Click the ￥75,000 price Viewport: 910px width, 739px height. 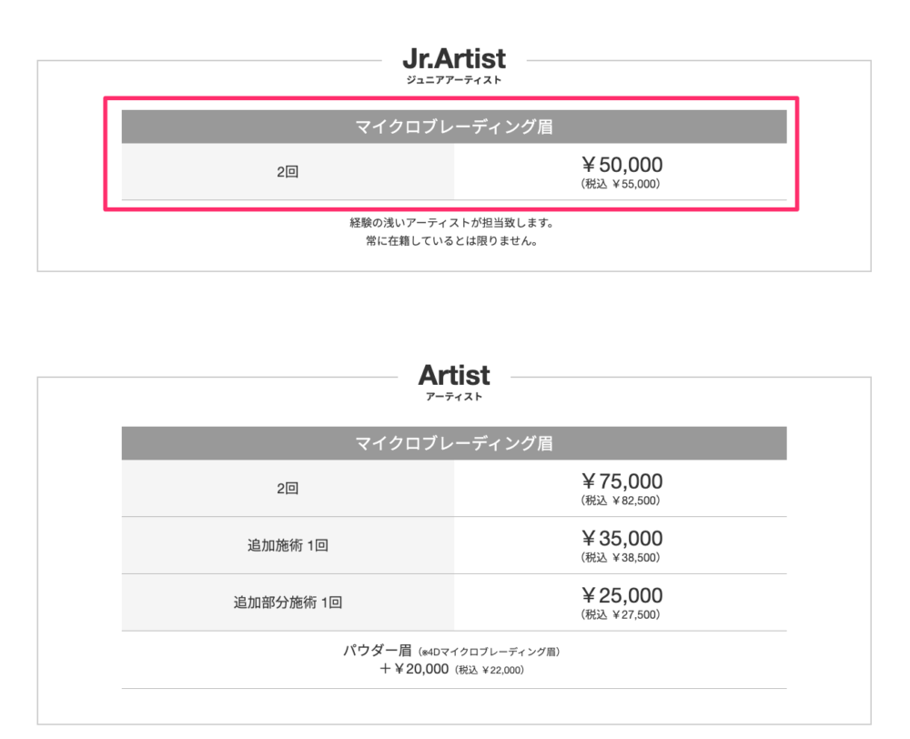(621, 481)
